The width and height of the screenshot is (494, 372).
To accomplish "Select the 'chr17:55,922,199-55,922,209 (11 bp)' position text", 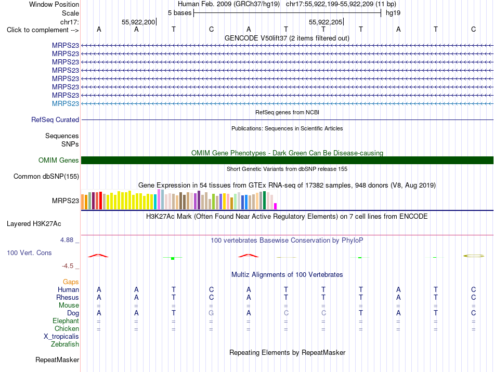I will 341,4.
